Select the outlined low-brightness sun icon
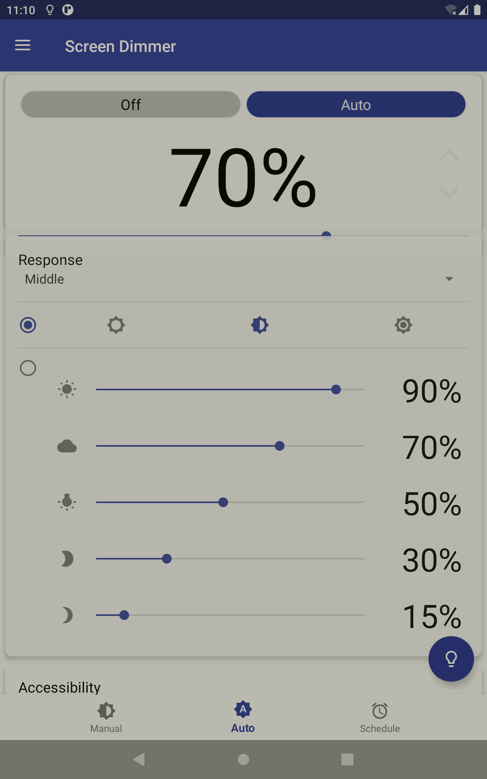Screen dimensions: 487x779 click(116, 325)
